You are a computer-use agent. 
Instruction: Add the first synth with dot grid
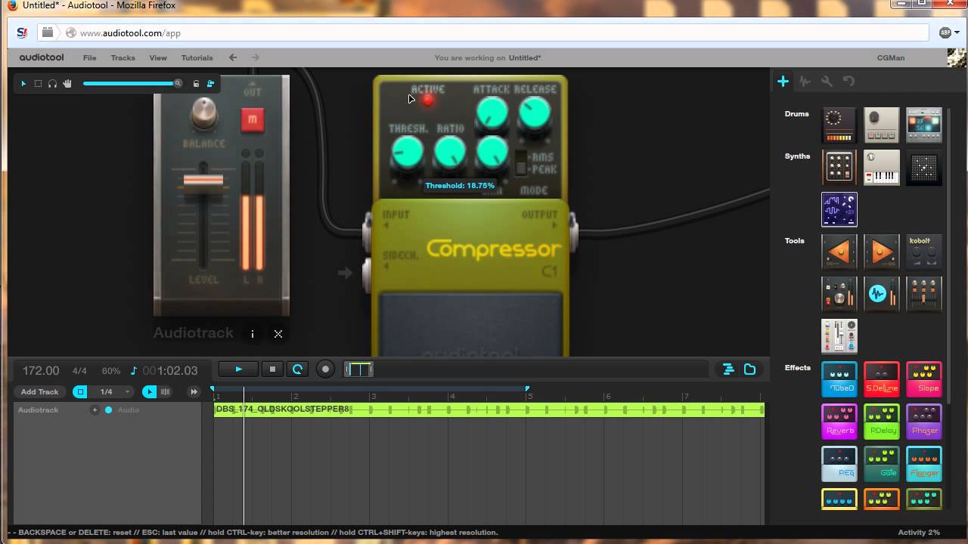click(x=839, y=168)
